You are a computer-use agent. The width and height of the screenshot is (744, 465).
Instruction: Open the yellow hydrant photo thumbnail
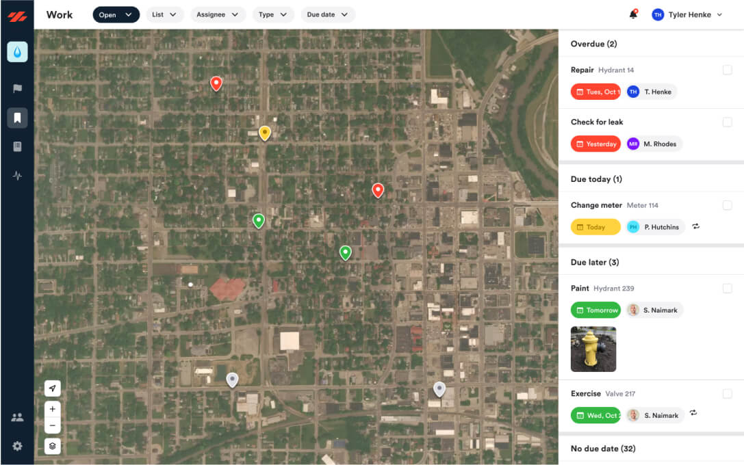point(593,349)
